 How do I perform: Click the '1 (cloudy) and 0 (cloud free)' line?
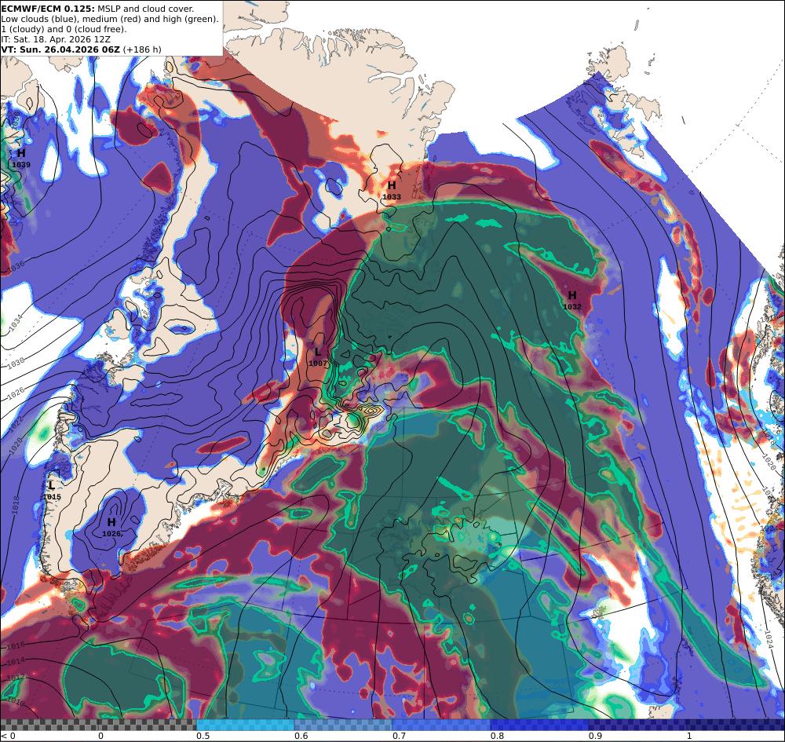point(64,29)
